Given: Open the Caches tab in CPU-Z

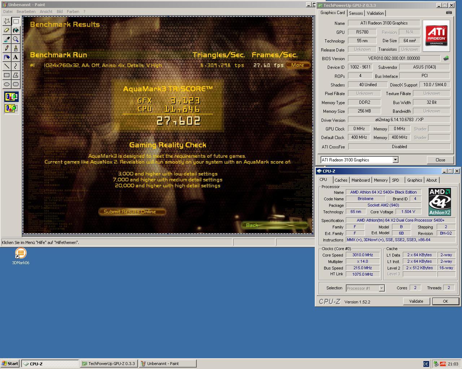Looking at the screenshot, I should click(x=341, y=180).
